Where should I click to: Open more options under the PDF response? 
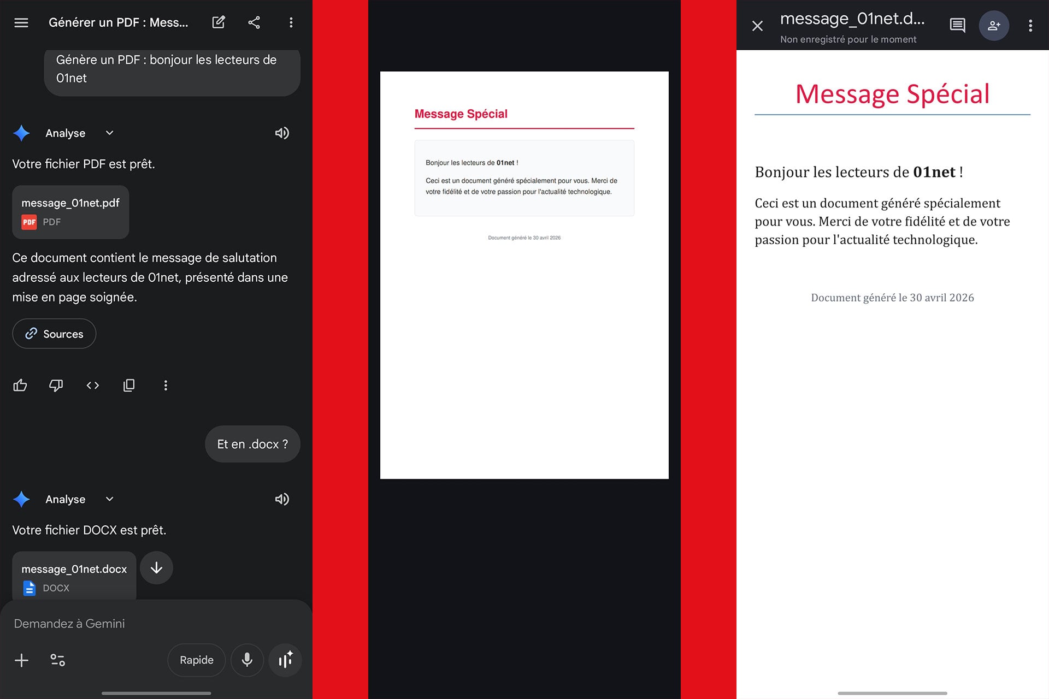(166, 386)
